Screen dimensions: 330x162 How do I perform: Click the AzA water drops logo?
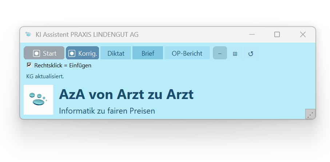pos(38,99)
